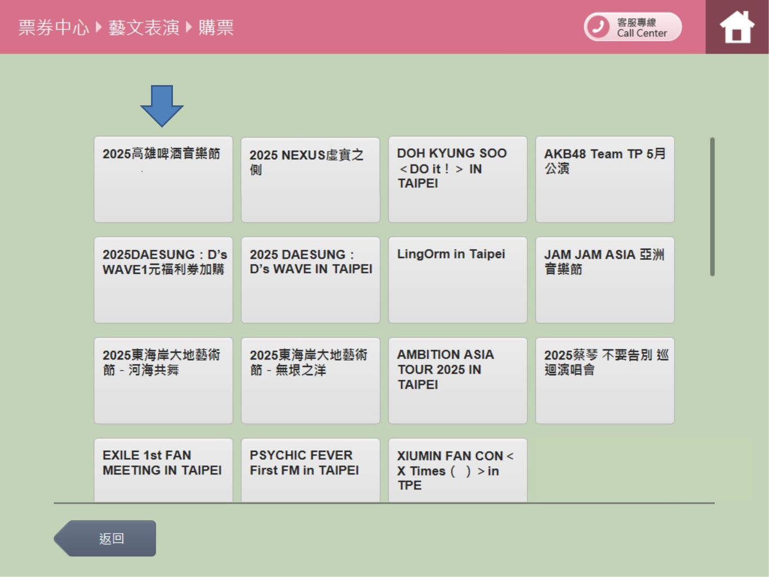Open the Call Center customer service line

click(x=633, y=27)
